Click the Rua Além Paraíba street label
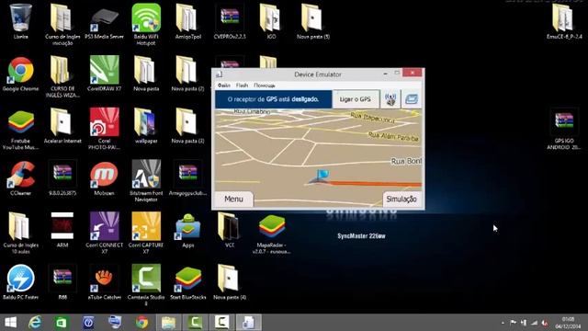Viewport: 588px width, 331px height. [393, 137]
